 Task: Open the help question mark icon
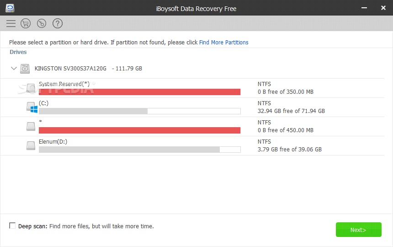click(58, 23)
